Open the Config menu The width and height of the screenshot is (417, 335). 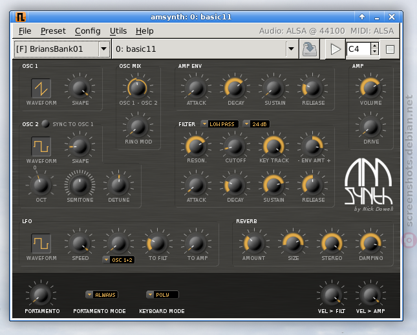[87, 31]
